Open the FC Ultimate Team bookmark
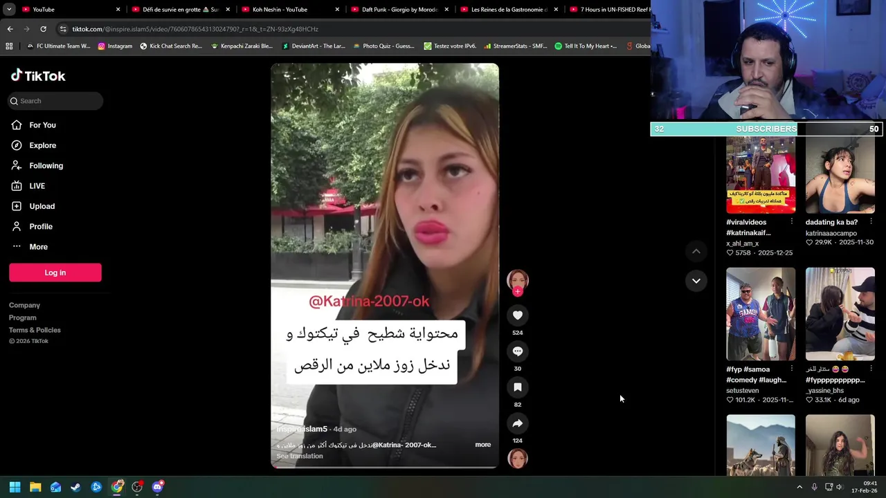The height and width of the screenshot is (498, 886). [58, 46]
